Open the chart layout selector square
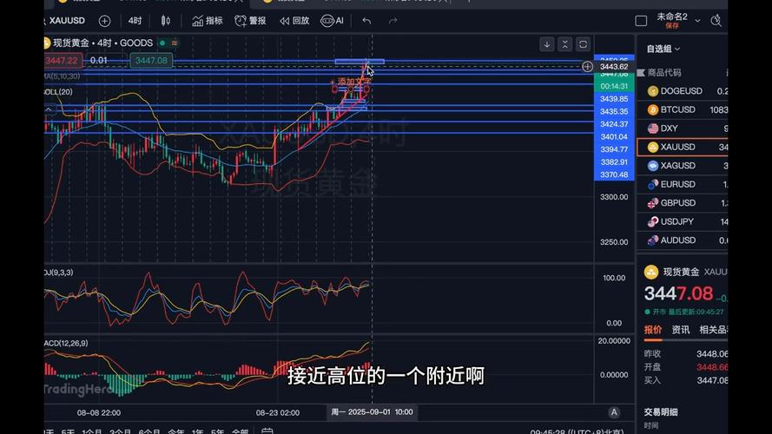Viewport: 772px width, 434px height. [x=641, y=21]
